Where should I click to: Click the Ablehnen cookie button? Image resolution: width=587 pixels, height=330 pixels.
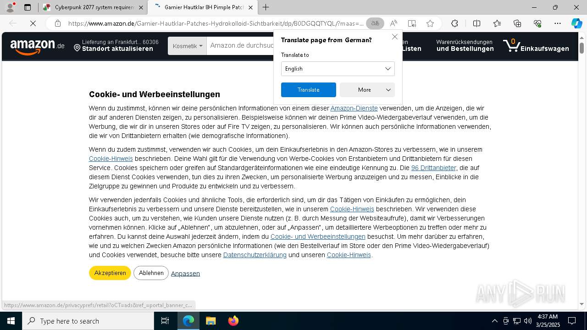(151, 273)
